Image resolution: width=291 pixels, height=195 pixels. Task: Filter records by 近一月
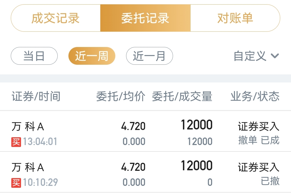[x=149, y=56]
